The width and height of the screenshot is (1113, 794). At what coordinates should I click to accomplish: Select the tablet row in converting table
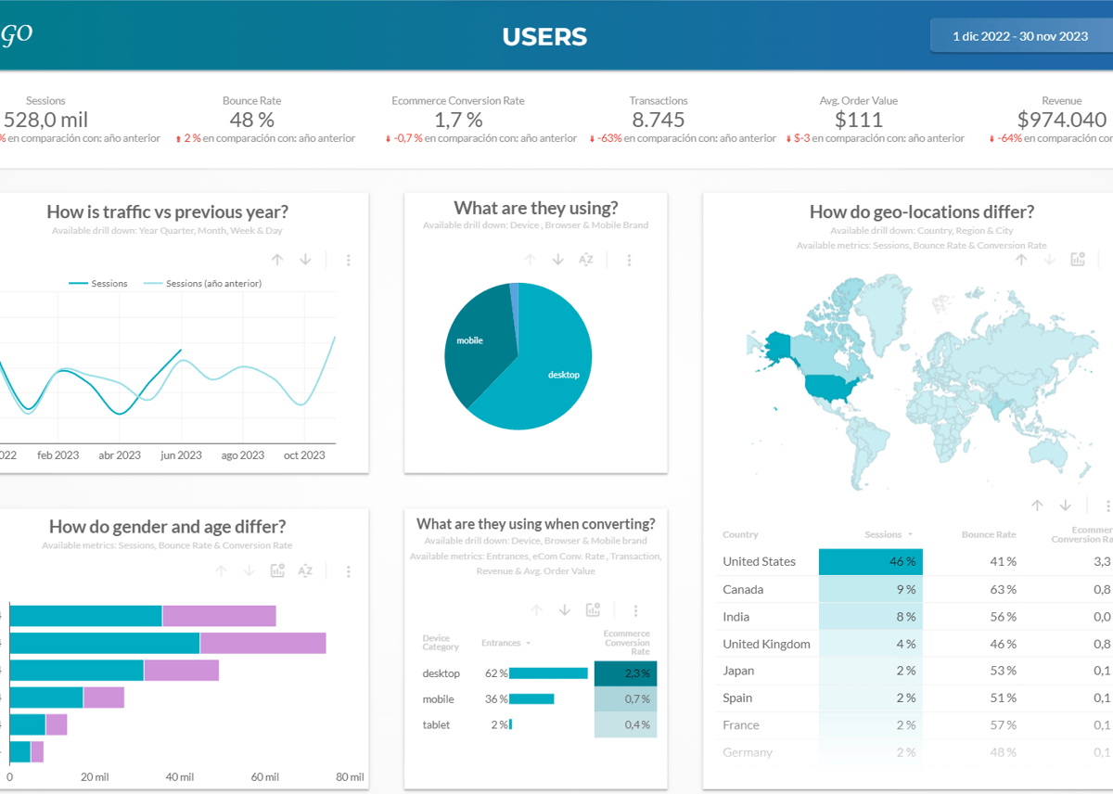click(539, 724)
